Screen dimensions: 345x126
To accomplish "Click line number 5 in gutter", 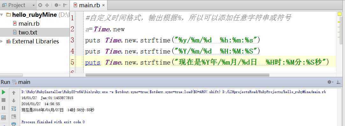I will 72,62.
